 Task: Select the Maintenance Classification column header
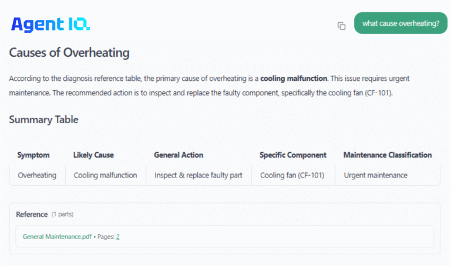click(388, 155)
